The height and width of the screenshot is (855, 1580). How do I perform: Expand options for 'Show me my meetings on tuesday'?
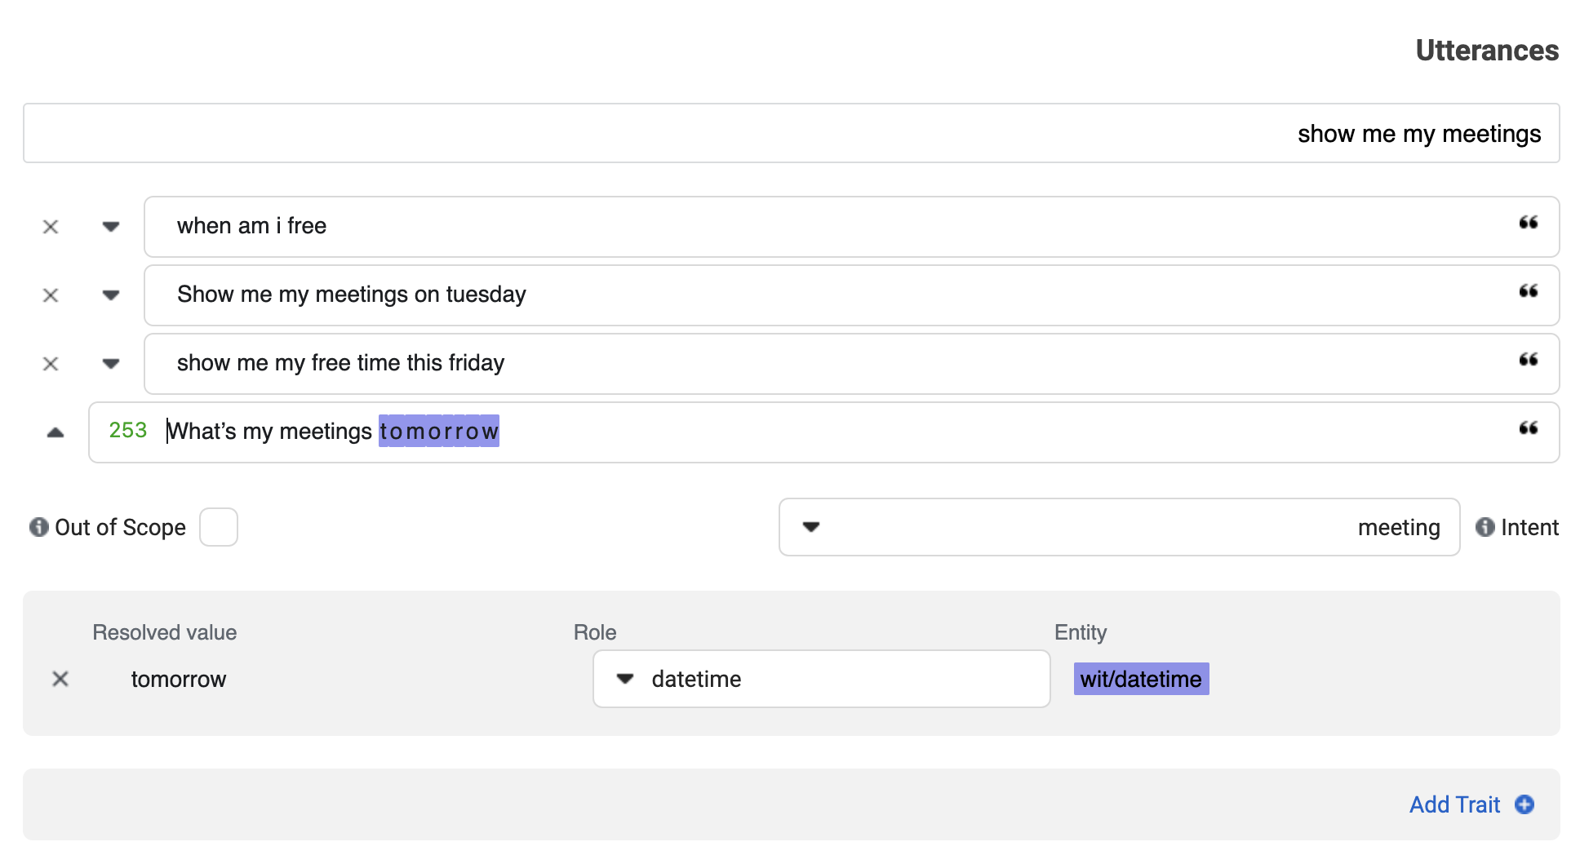[x=110, y=295]
